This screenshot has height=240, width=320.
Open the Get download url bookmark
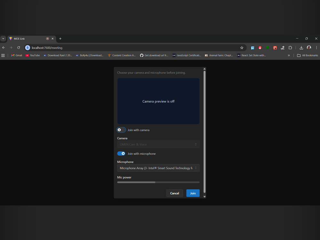tap(154, 55)
